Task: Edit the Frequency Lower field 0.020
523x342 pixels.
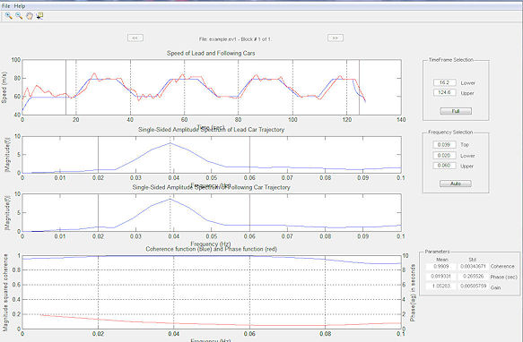Action: [x=444, y=155]
